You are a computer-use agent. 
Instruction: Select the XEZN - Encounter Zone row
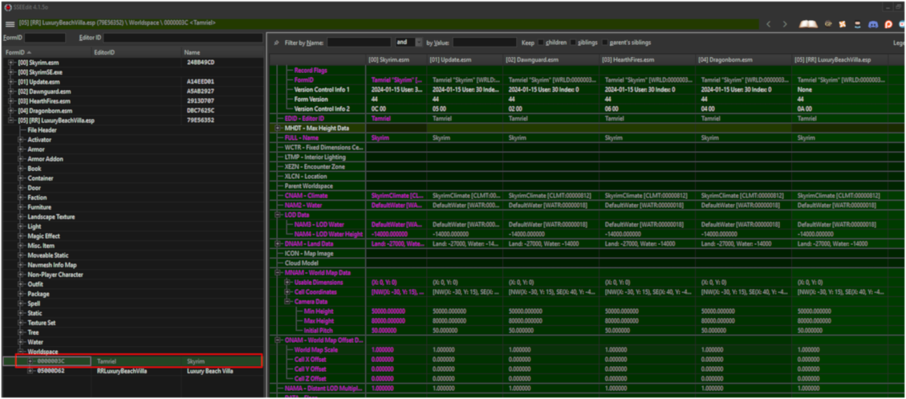[314, 166]
